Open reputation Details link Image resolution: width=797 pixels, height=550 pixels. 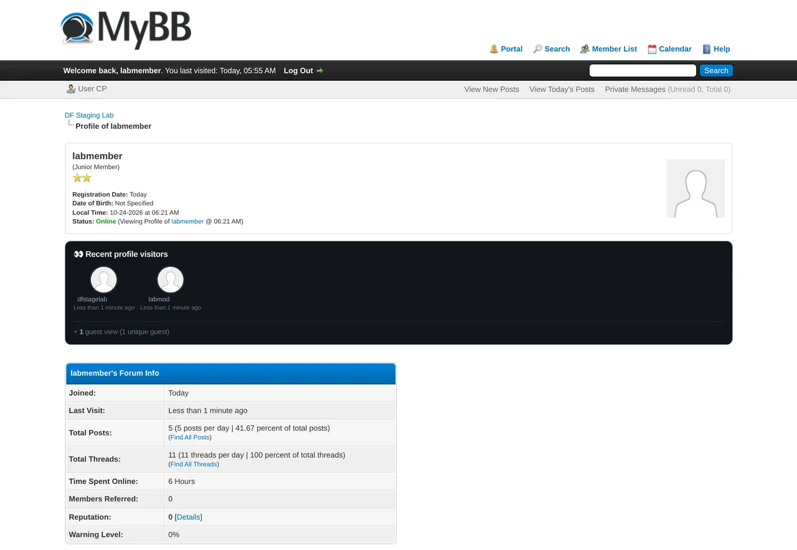(x=189, y=517)
